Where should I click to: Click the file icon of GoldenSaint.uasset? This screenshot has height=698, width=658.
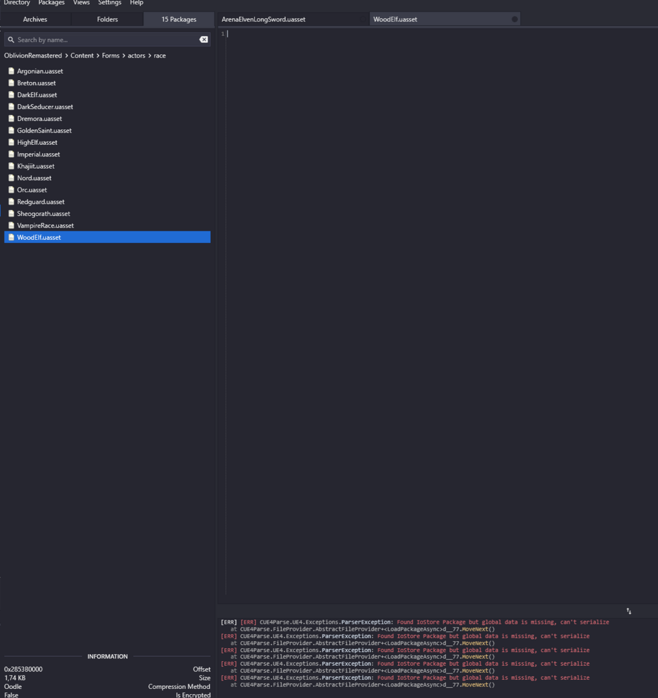coord(11,131)
